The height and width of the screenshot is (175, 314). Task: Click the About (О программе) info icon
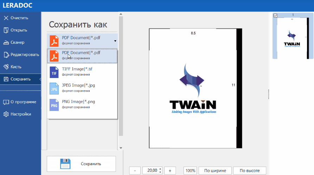click(x=6, y=102)
